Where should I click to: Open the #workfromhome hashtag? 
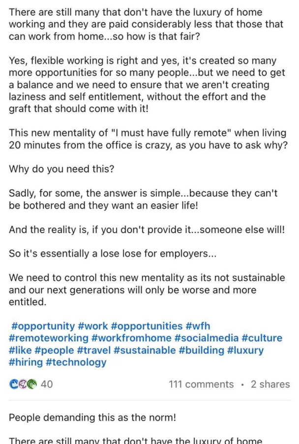coord(123,338)
